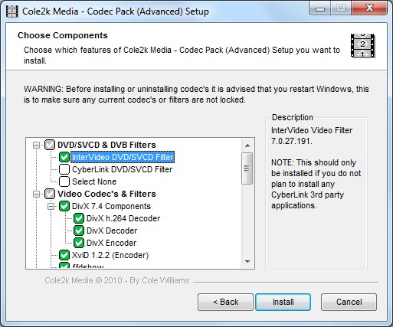Collapse Video Codec's & Filters tree node
393x327 pixels.
coord(36,194)
